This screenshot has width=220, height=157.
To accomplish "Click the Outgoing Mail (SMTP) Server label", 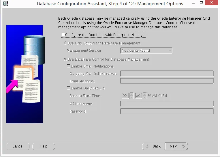I will [93, 73].
